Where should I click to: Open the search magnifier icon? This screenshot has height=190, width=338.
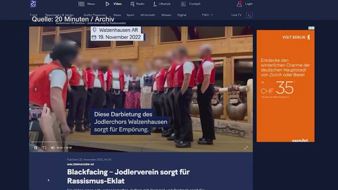click(x=250, y=15)
